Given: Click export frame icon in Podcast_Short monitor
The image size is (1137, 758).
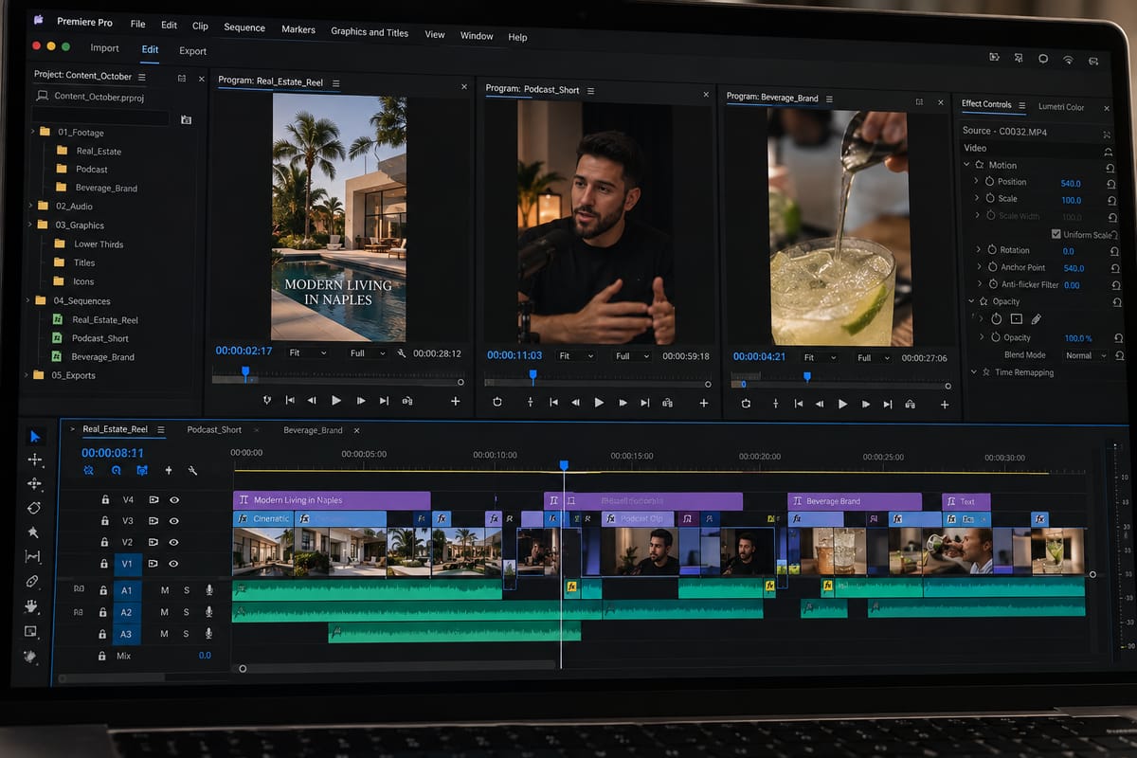Looking at the screenshot, I should click(667, 403).
